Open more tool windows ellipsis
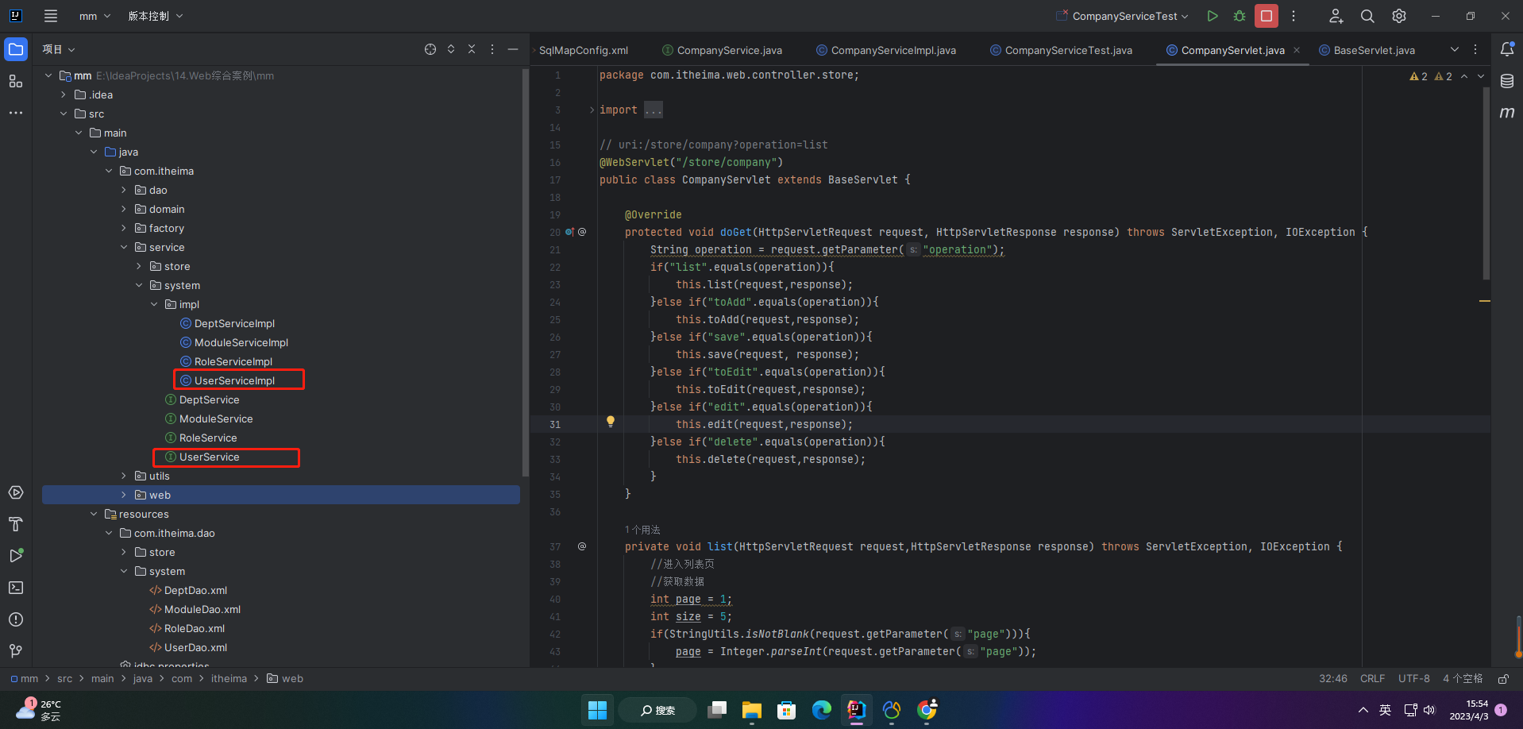1523x729 pixels. click(16, 113)
